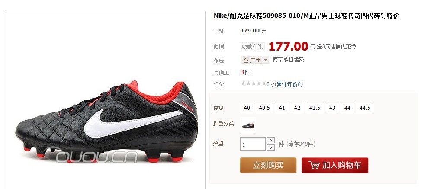
Task: Select shoe size 44.5
Action: (x=365, y=108)
